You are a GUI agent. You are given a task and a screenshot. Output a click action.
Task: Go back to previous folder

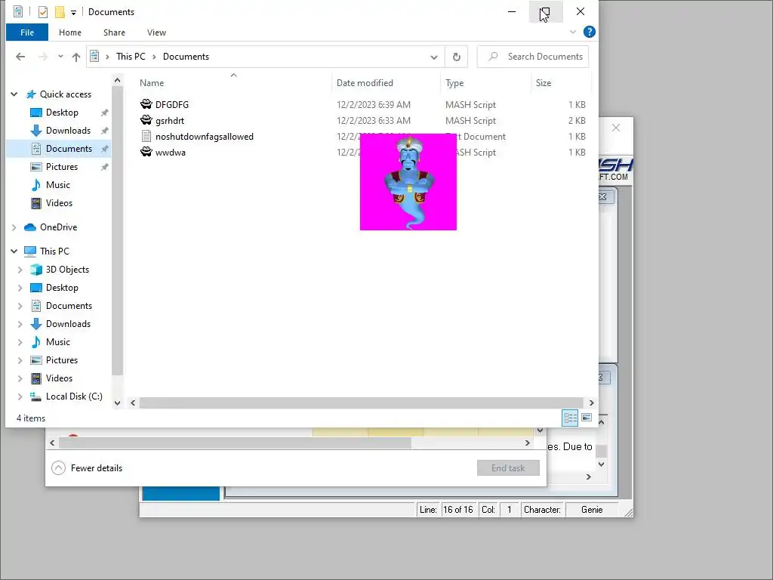(x=20, y=57)
